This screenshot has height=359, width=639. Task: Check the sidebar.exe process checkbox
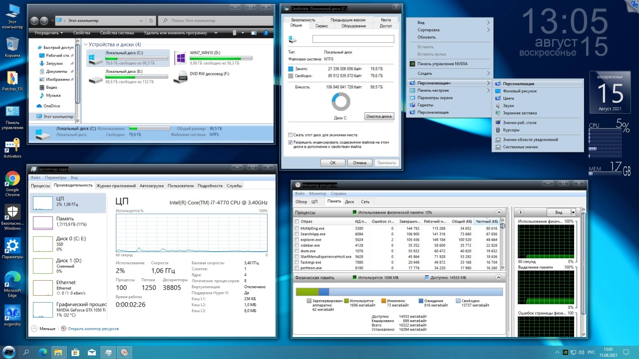pyautogui.click(x=297, y=245)
